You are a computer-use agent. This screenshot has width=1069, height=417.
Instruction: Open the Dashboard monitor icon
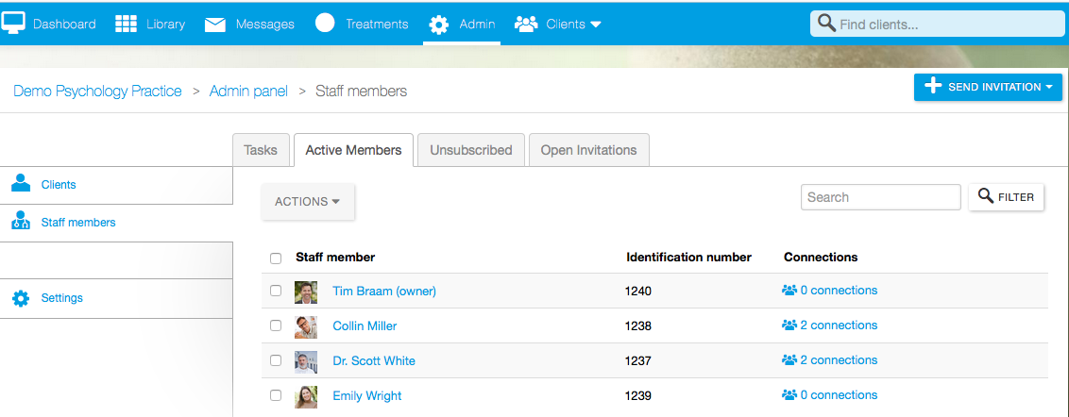(13, 24)
